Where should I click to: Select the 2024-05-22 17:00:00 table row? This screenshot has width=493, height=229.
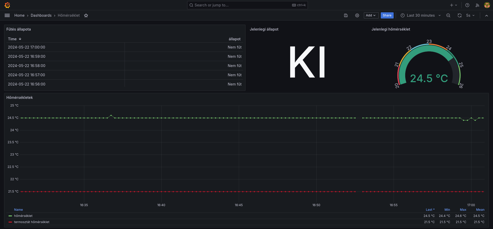click(125, 47)
